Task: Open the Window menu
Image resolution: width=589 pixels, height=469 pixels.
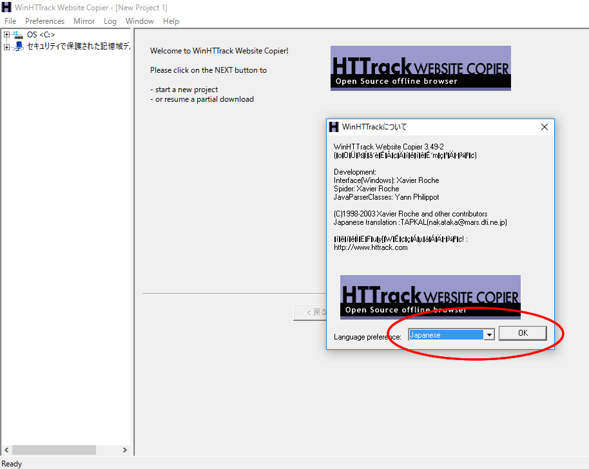Action: click(139, 21)
